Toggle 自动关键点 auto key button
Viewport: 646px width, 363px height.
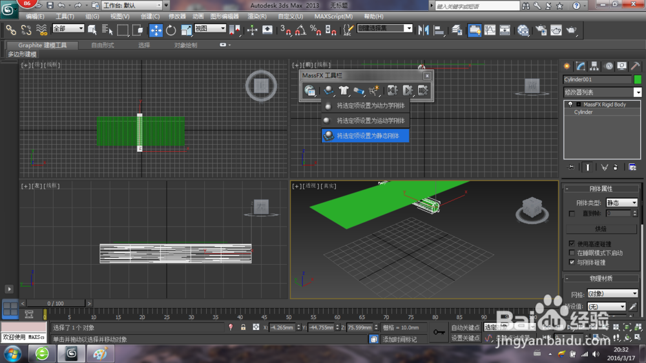coord(465,327)
